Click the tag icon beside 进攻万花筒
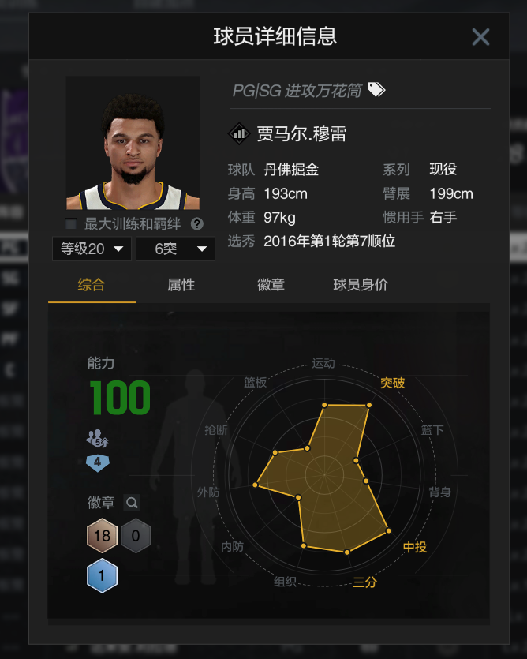Image resolution: width=527 pixels, height=659 pixels. tap(376, 89)
